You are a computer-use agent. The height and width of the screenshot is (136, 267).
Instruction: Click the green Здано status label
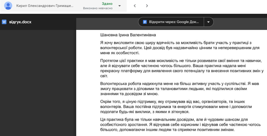coord(107,4)
